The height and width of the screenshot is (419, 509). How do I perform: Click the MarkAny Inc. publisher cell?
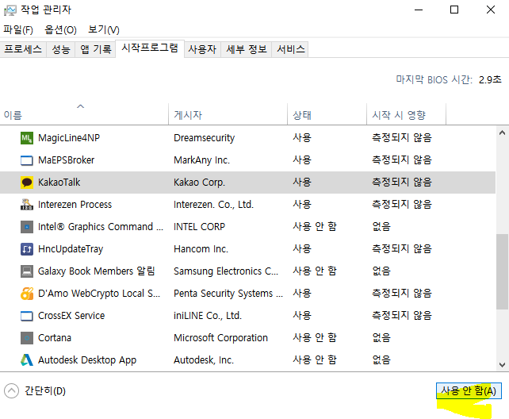201,160
